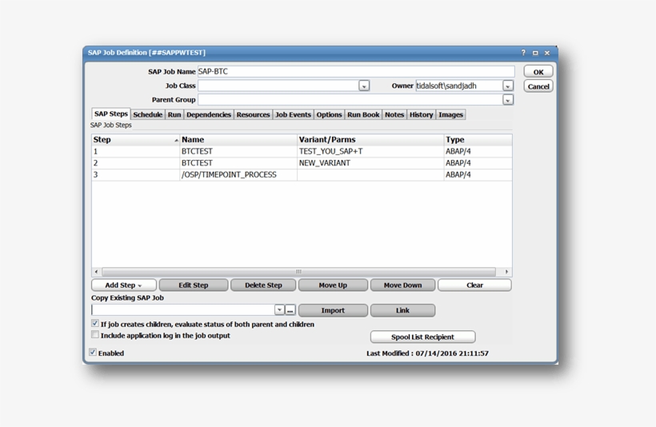The image size is (656, 427).
Task: Open the Owner dropdown
Action: pyautogui.click(x=508, y=86)
